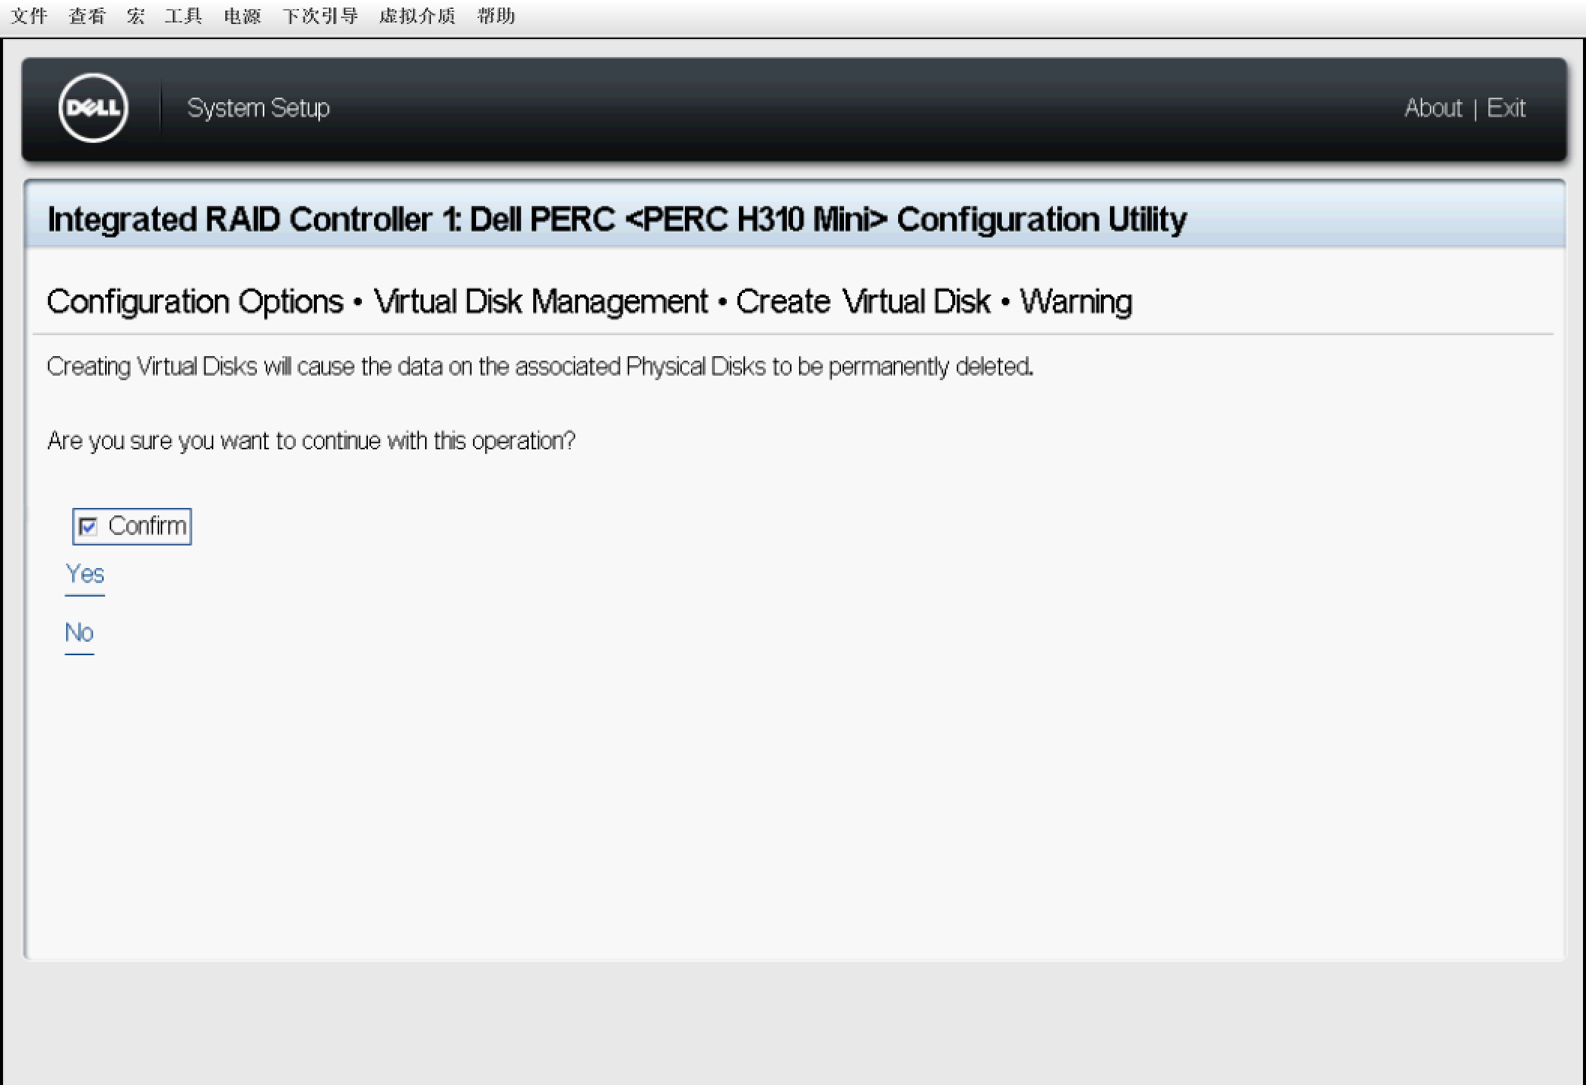Click the Create Virtual Disk breadcrumb text
Viewport: 1586px width, 1085px height.
point(863,302)
